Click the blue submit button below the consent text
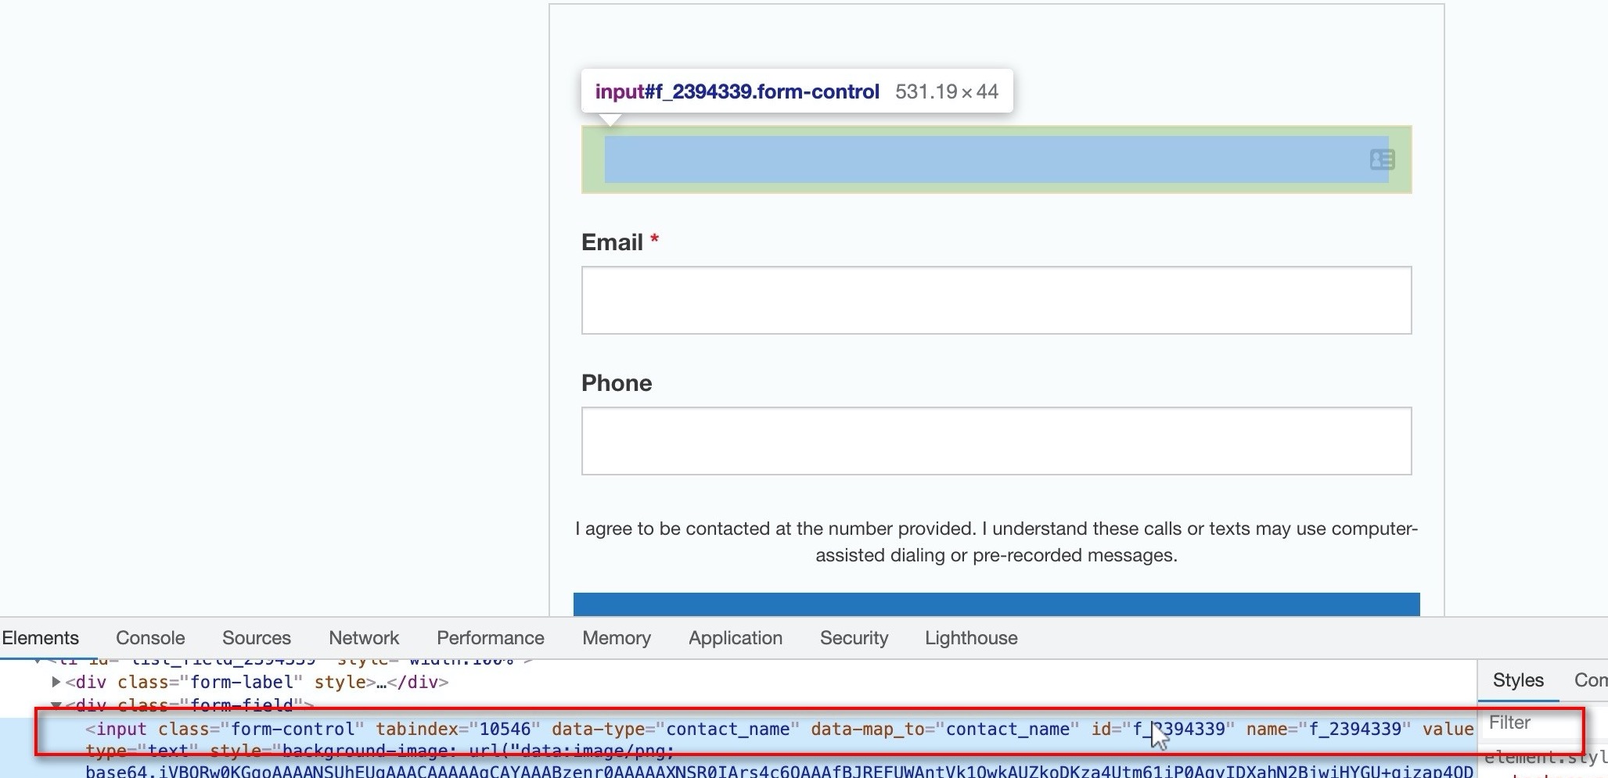The width and height of the screenshot is (1608, 778). (x=996, y=604)
